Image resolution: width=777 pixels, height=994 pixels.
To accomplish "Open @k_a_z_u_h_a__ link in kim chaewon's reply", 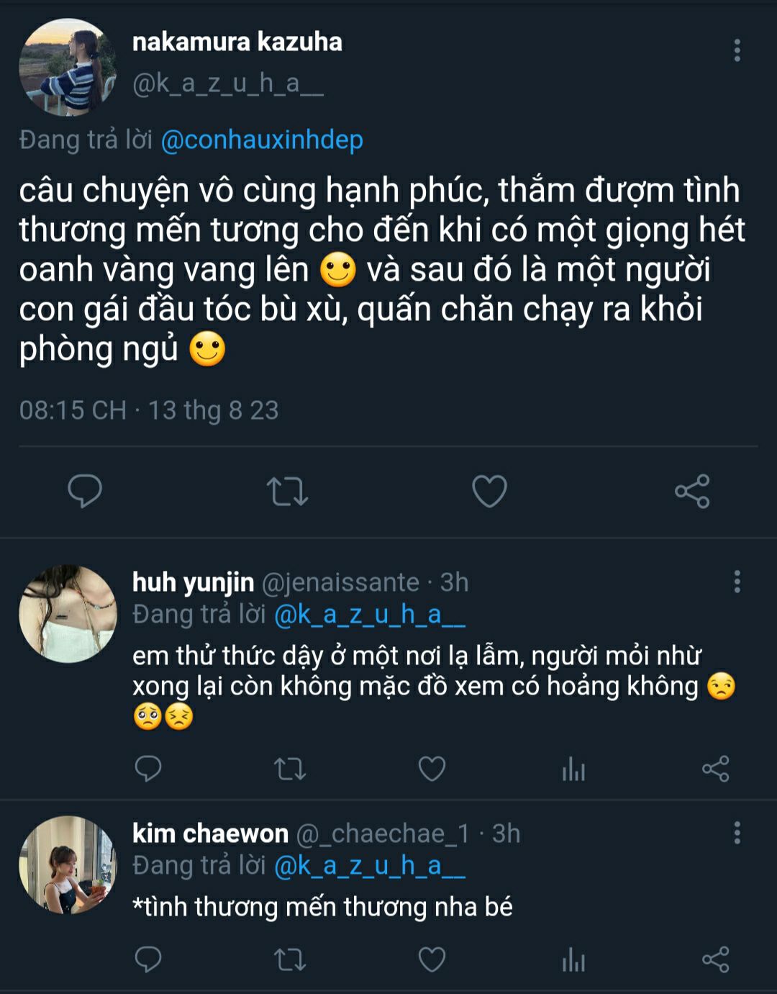I will (x=370, y=866).
